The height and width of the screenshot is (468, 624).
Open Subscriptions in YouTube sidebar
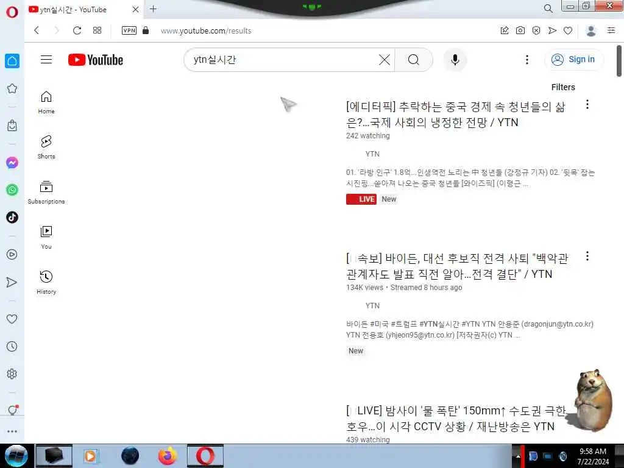click(46, 192)
